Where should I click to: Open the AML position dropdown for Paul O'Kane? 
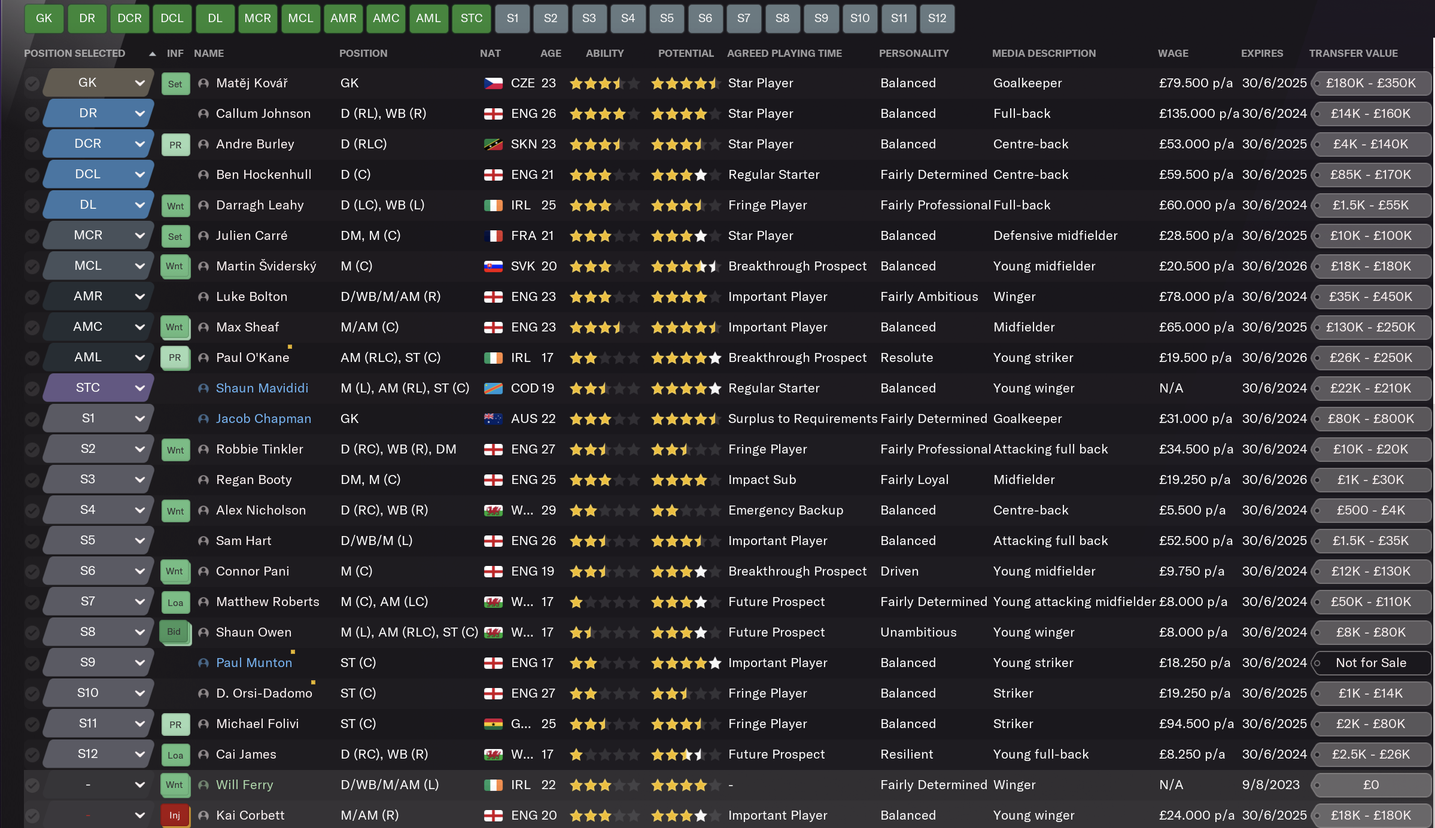pyautogui.click(x=99, y=357)
